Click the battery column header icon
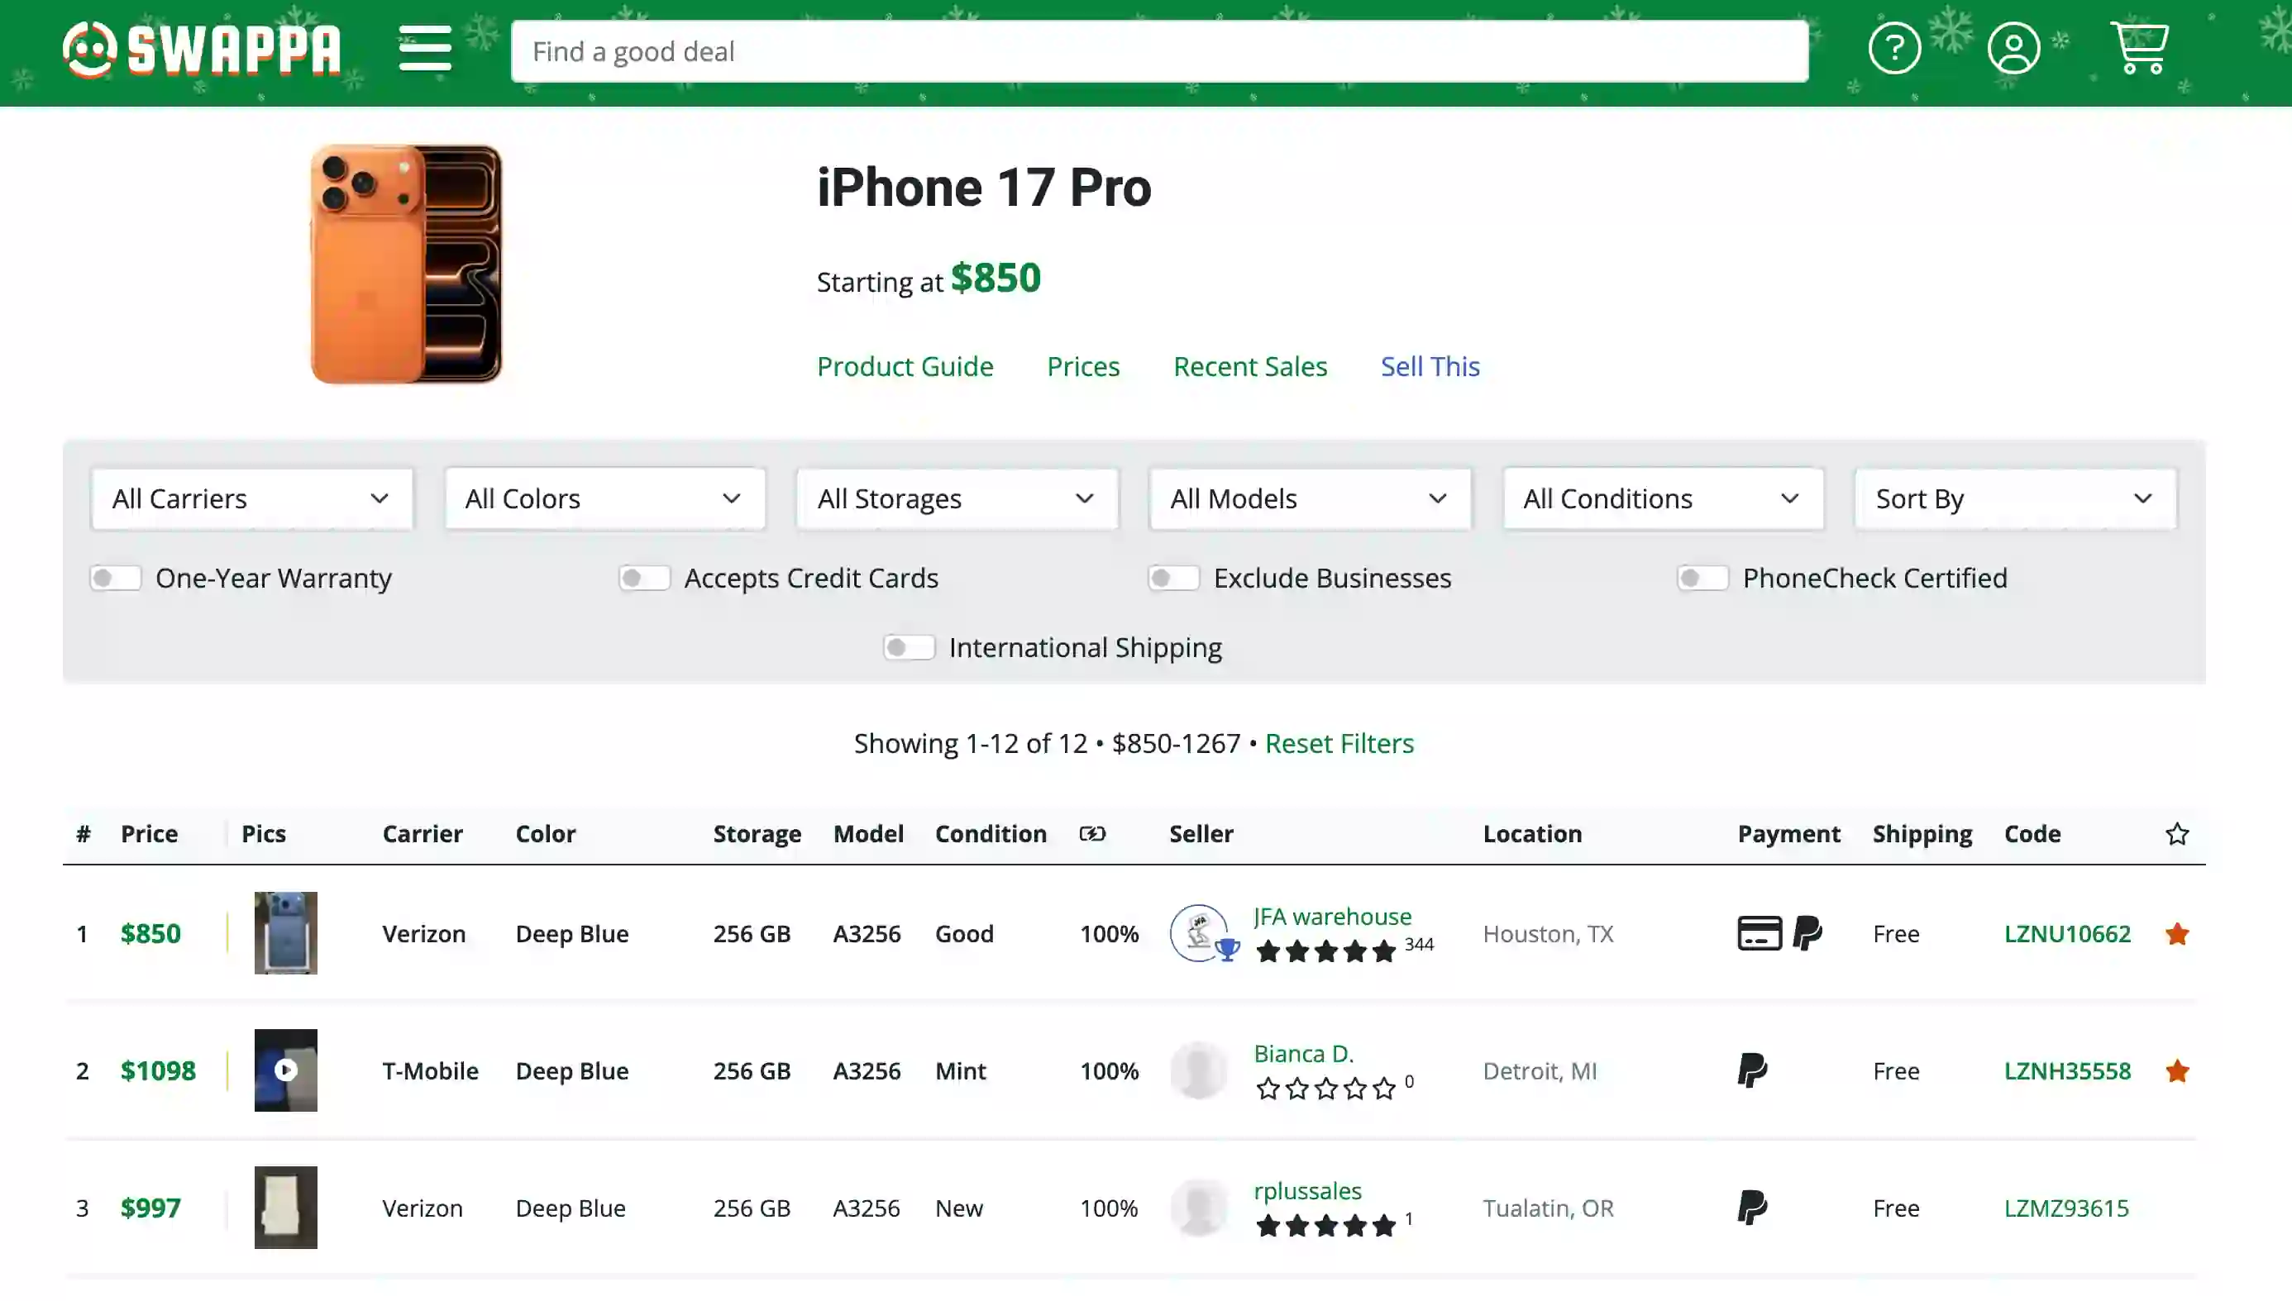Screen dimensions: 2292x1301 pos(1092,834)
